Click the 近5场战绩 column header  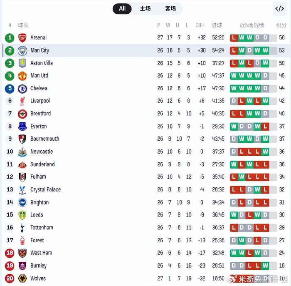(x=252, y=25)
